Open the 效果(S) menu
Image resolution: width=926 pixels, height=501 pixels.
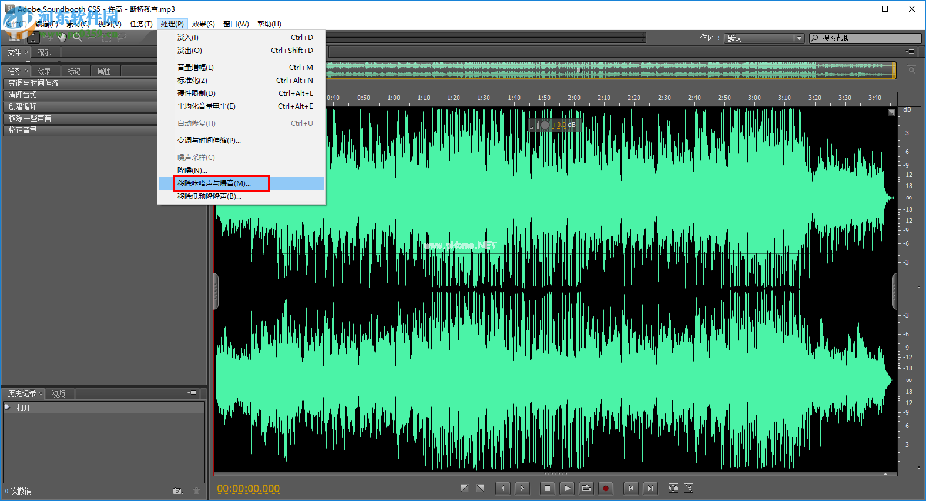pyautogui.click(x=203, y=24)
